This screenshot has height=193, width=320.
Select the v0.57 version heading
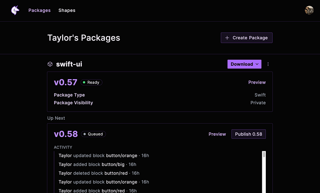[65, 82]
